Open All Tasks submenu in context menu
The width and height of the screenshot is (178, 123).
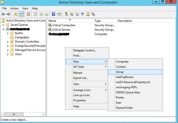87,67
